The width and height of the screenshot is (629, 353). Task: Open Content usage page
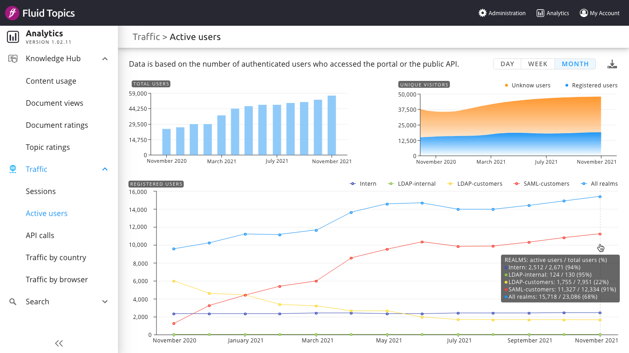point(51,81)
